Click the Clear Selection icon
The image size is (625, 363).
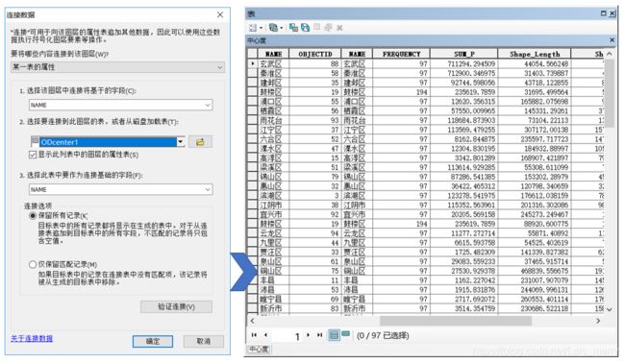pos(317,27)
